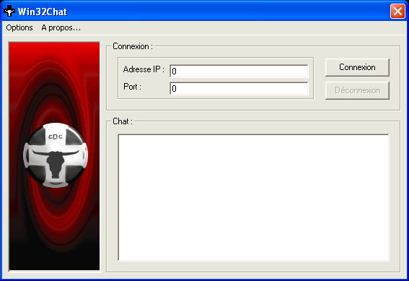This screenshot has width=409, height=281.
Task: Click the "Port :" label
Action: (132, 87)
